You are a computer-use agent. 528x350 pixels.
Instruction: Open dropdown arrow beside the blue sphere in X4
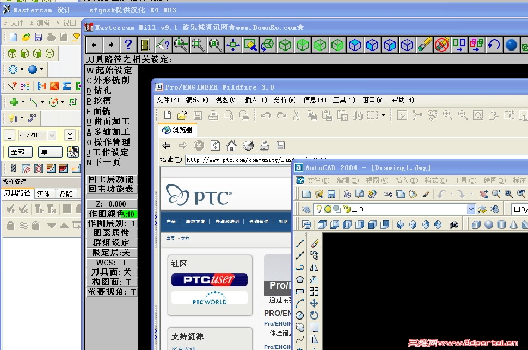tap(41, 69)
